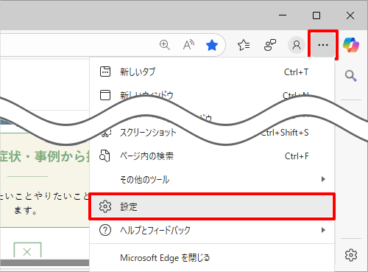Launch the Copilot icon

[x=351, y=45]
